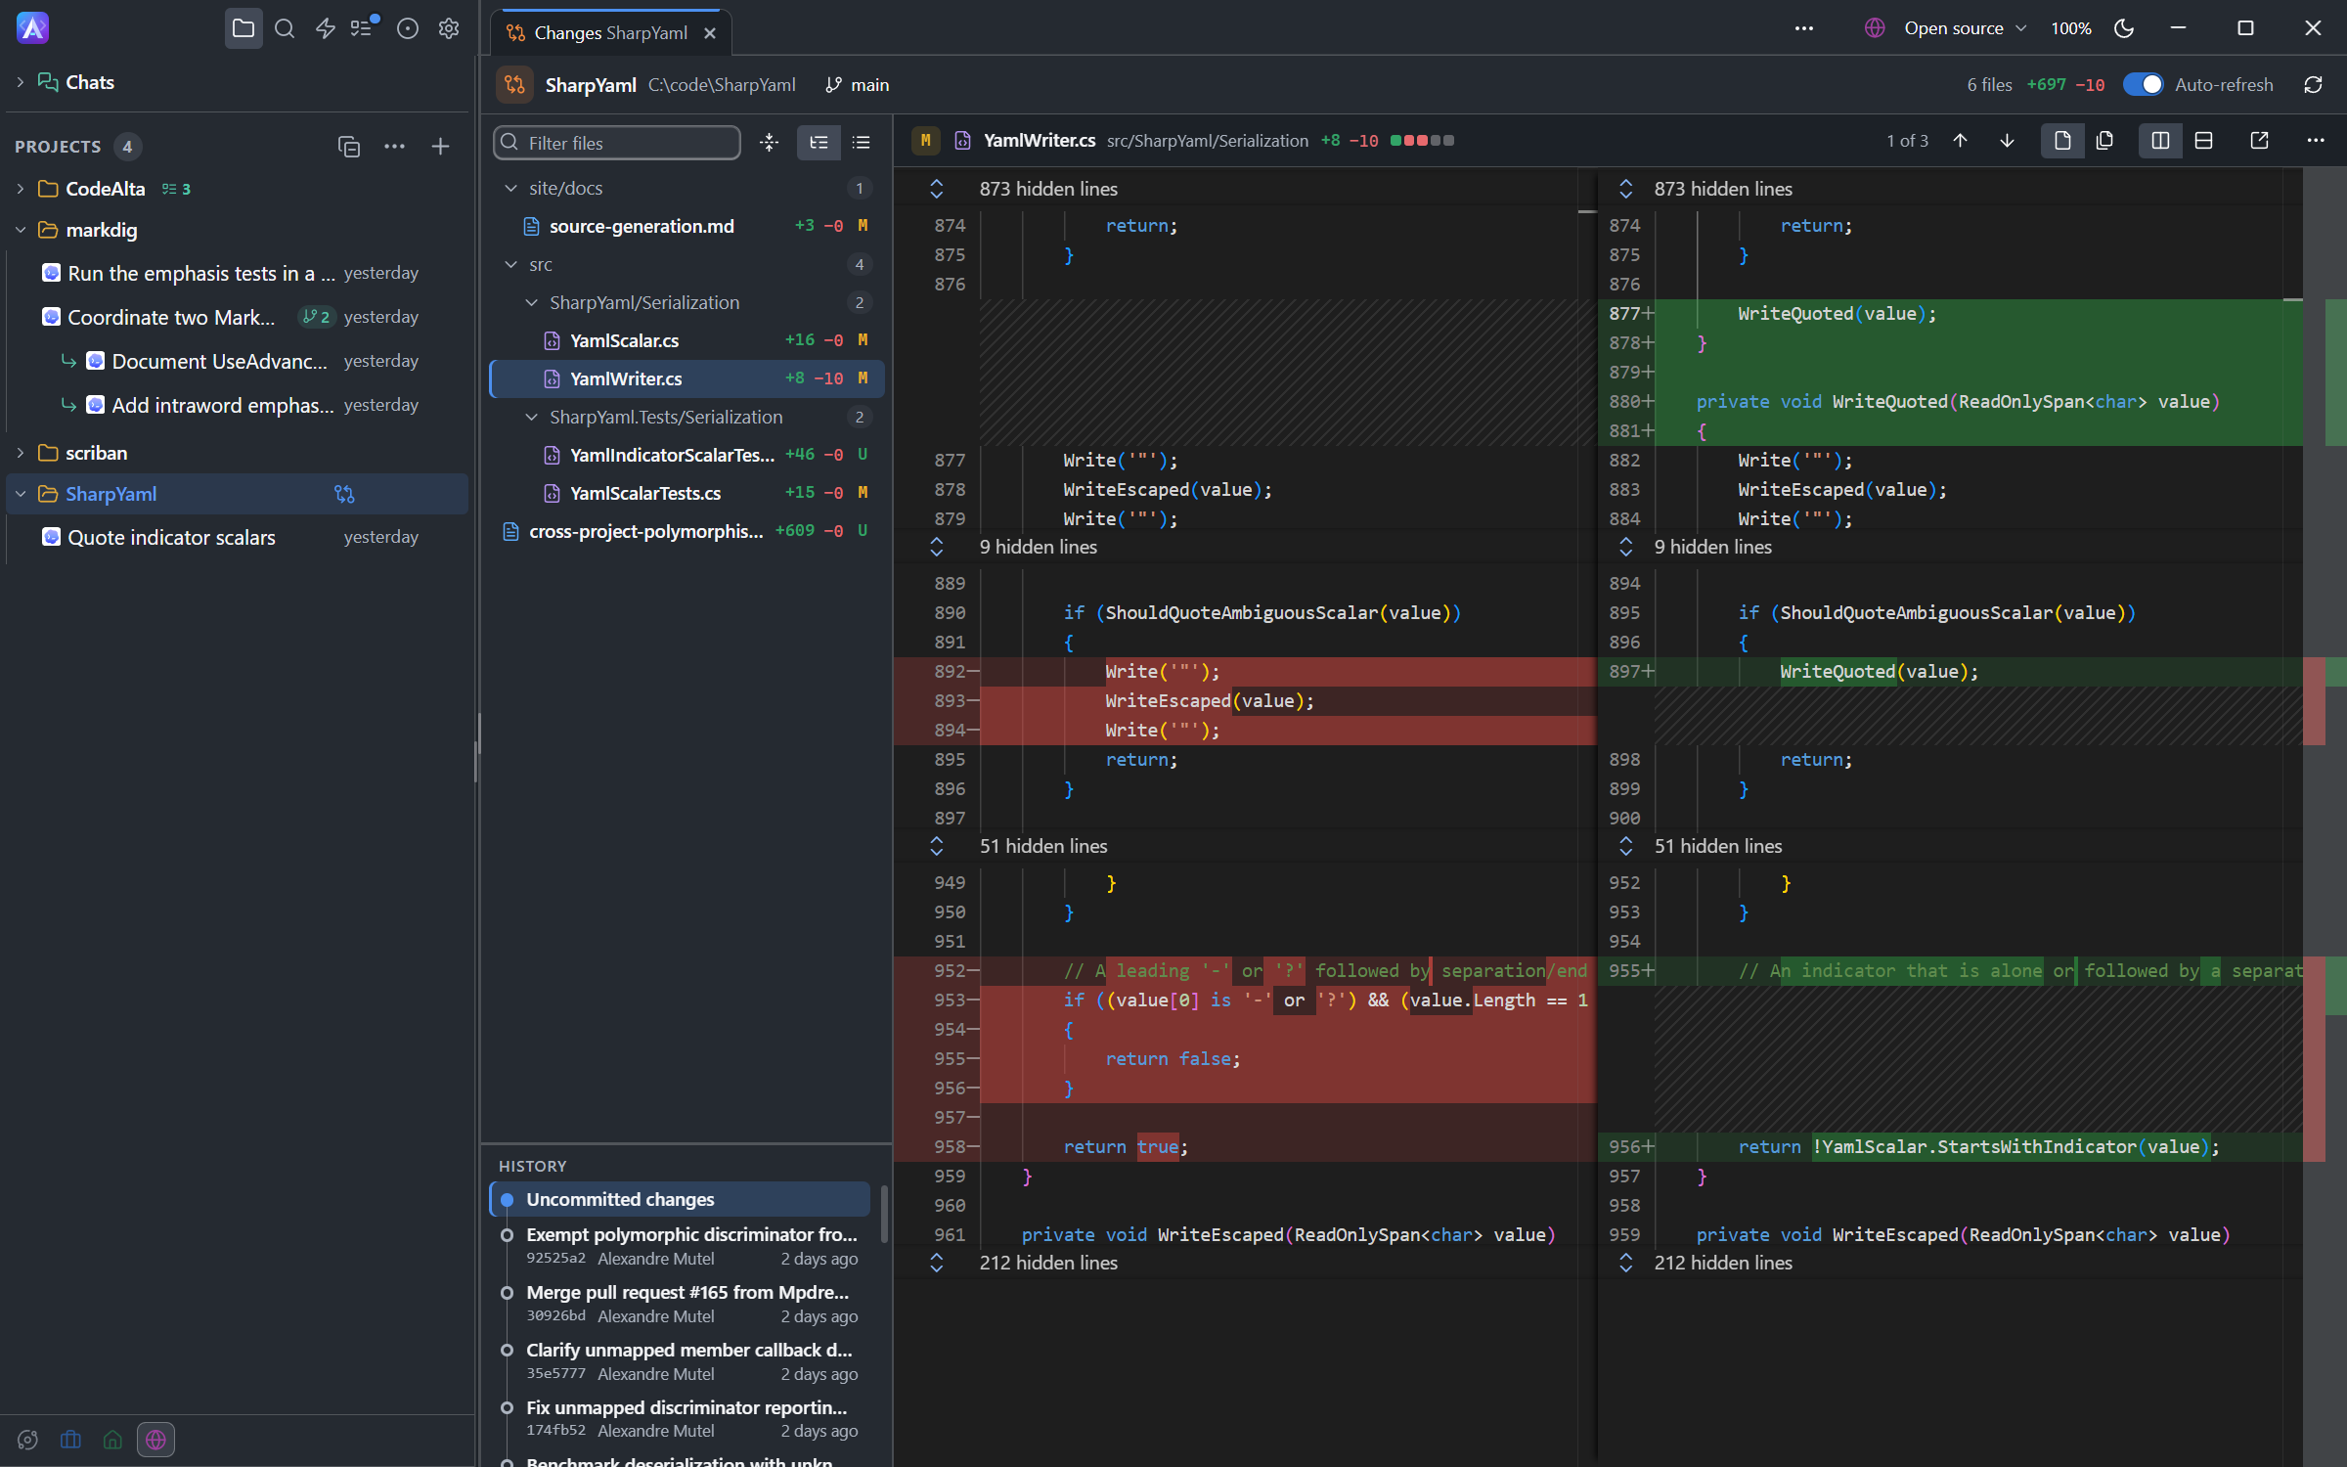
Task: Click the refresh changes icon
Action: tap(2313, 85)
